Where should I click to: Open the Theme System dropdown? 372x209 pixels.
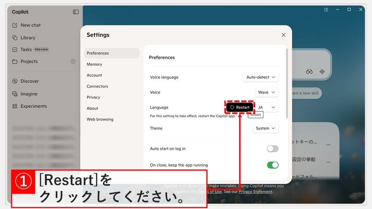[266, 128]
